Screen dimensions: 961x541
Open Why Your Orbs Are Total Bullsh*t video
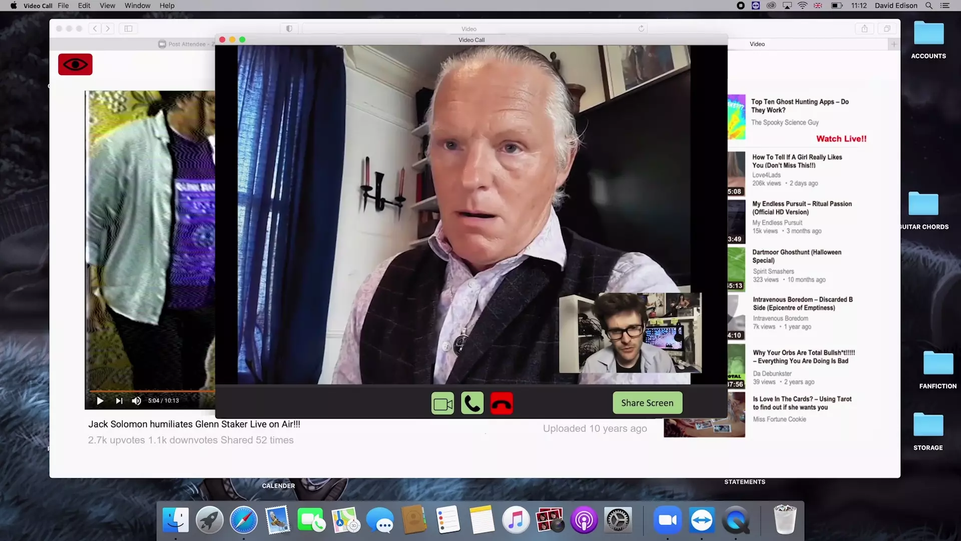804,357
